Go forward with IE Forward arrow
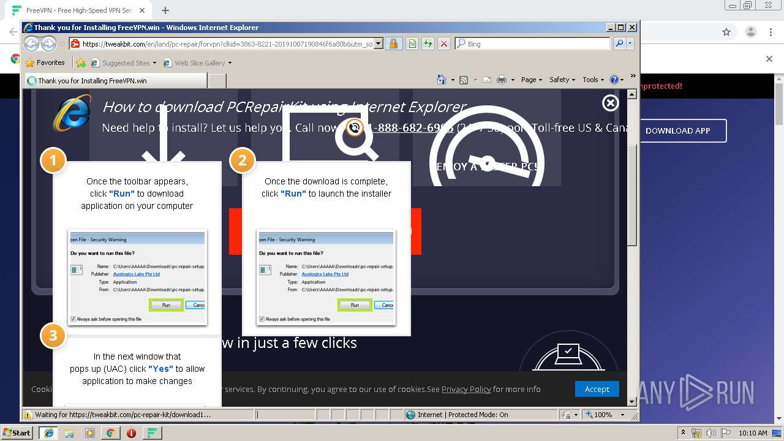 pos(48,43)
